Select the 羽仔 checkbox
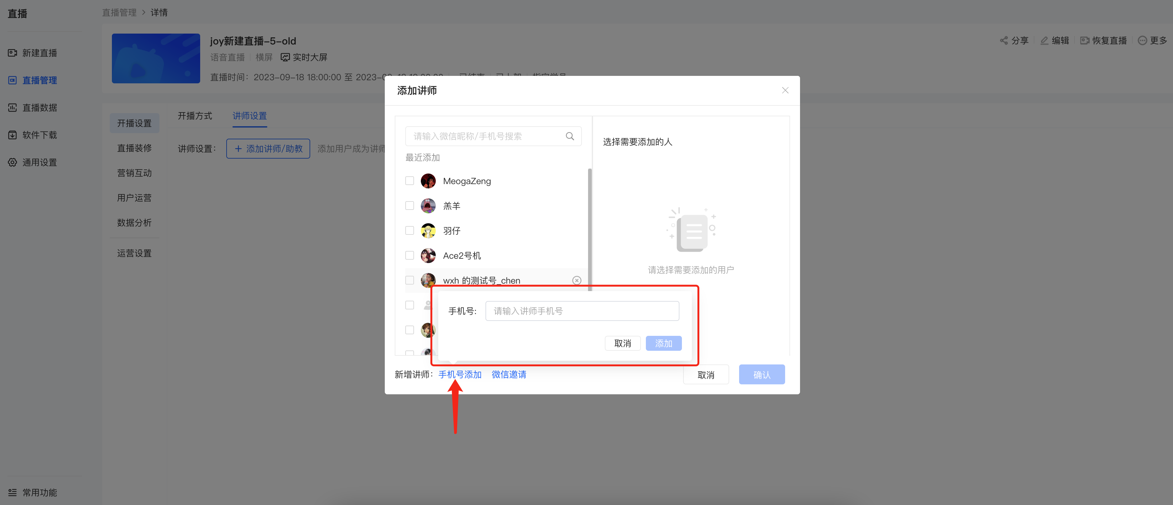This screenshot has height=505, width=1173. click(409, 231)
